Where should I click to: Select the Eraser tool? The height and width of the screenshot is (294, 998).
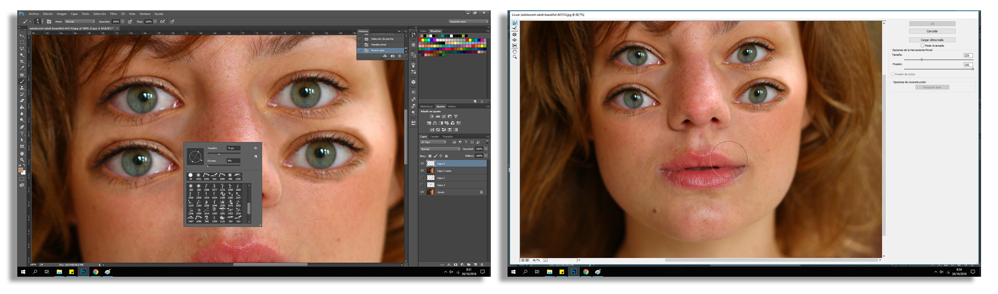(x=22, y=101)
